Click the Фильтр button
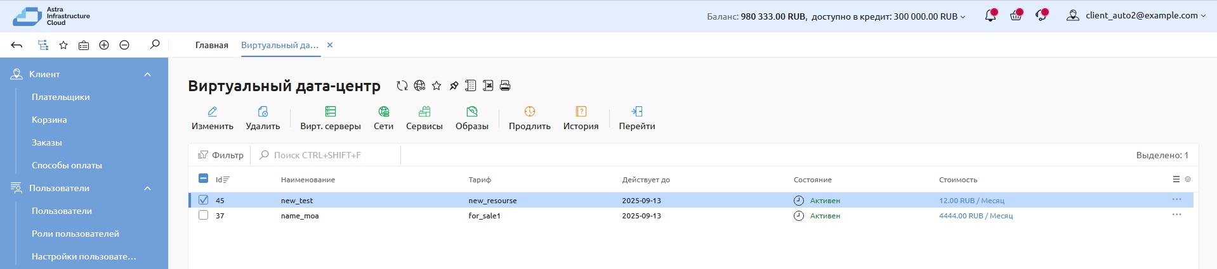Viewport: 1217px width, 269px height. [x=221, y=155]
